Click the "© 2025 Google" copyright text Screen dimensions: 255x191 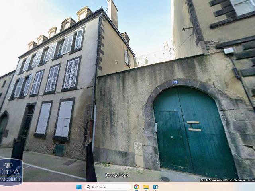pyautogui.click(x=237, y=180)
